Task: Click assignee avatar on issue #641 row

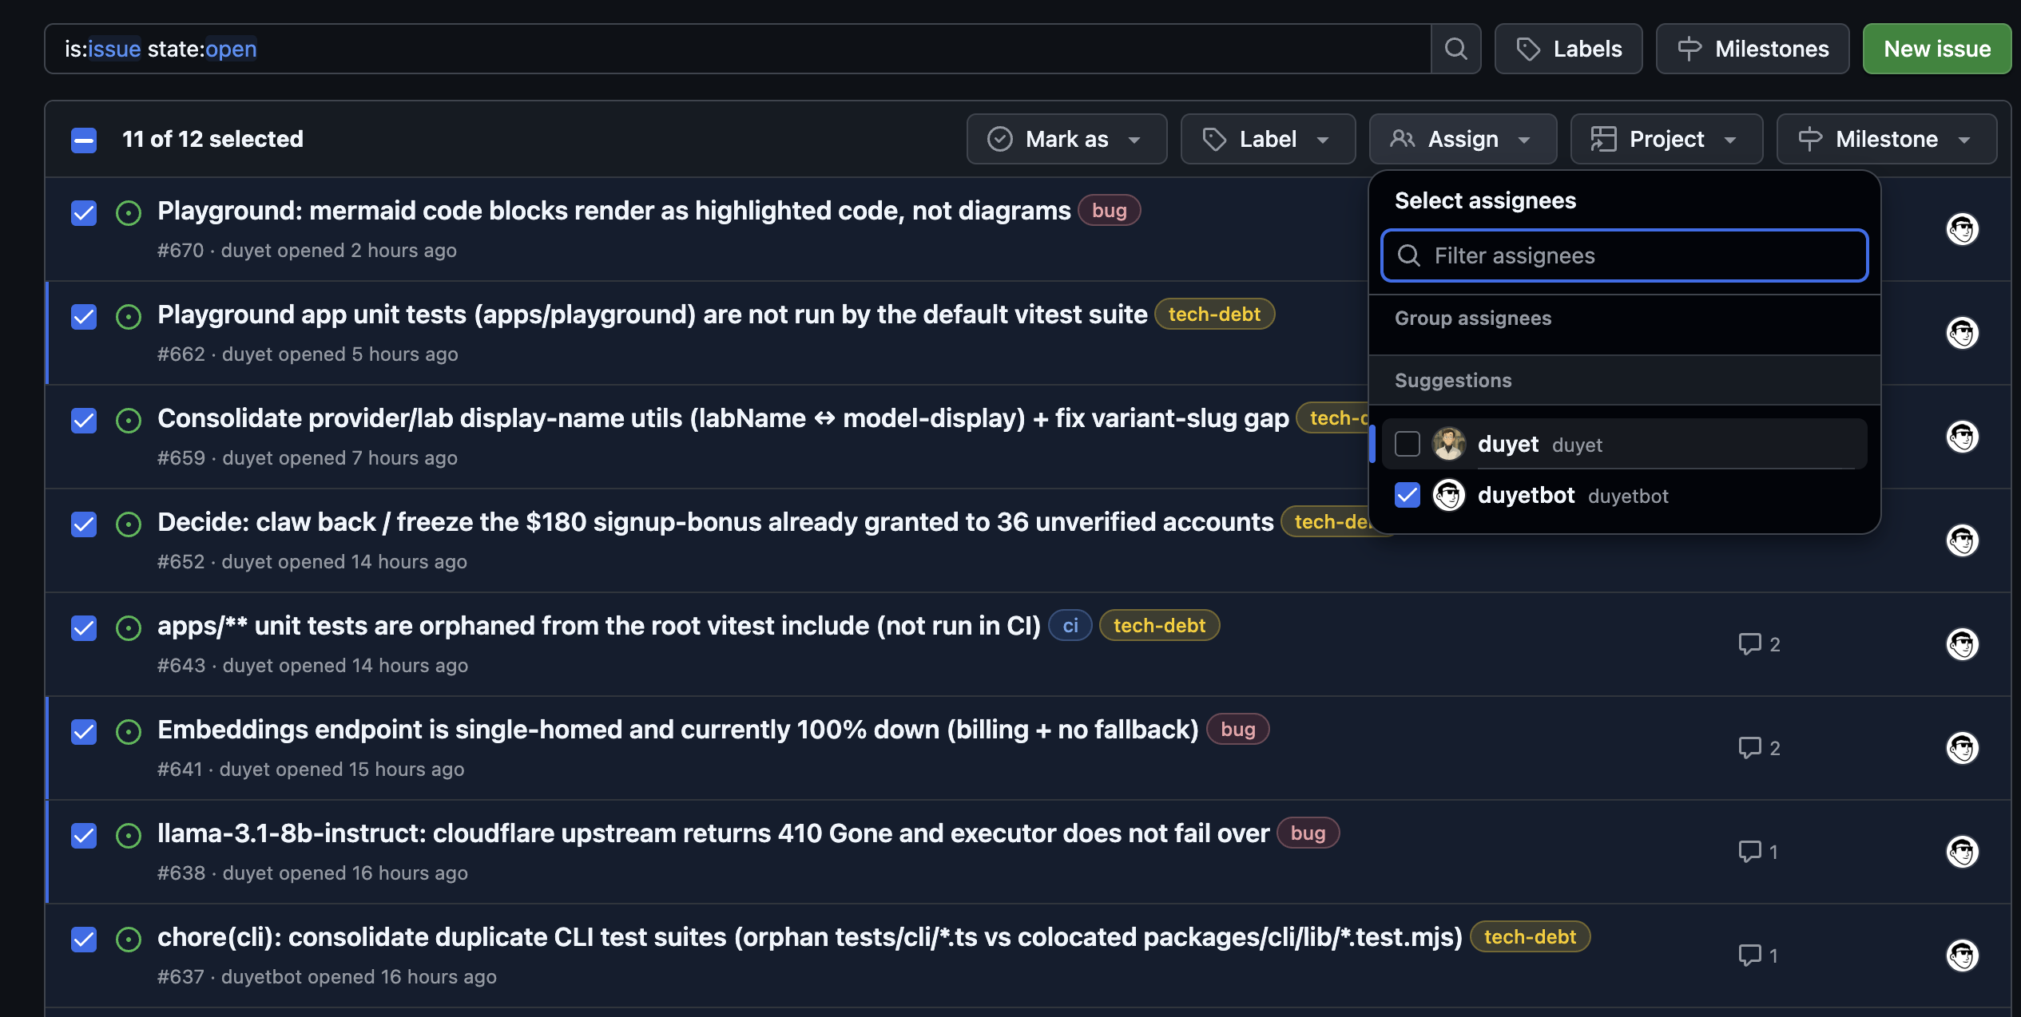Action: click(1962, 748)
